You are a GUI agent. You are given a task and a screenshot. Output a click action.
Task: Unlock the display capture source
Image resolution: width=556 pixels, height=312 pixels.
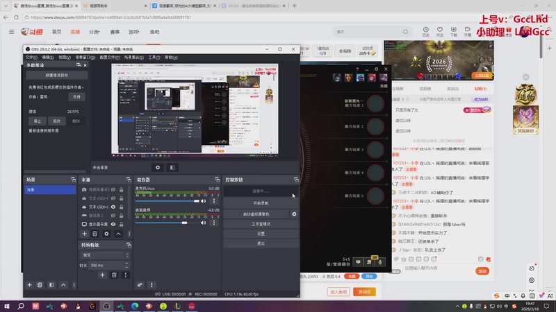[121, 224]
